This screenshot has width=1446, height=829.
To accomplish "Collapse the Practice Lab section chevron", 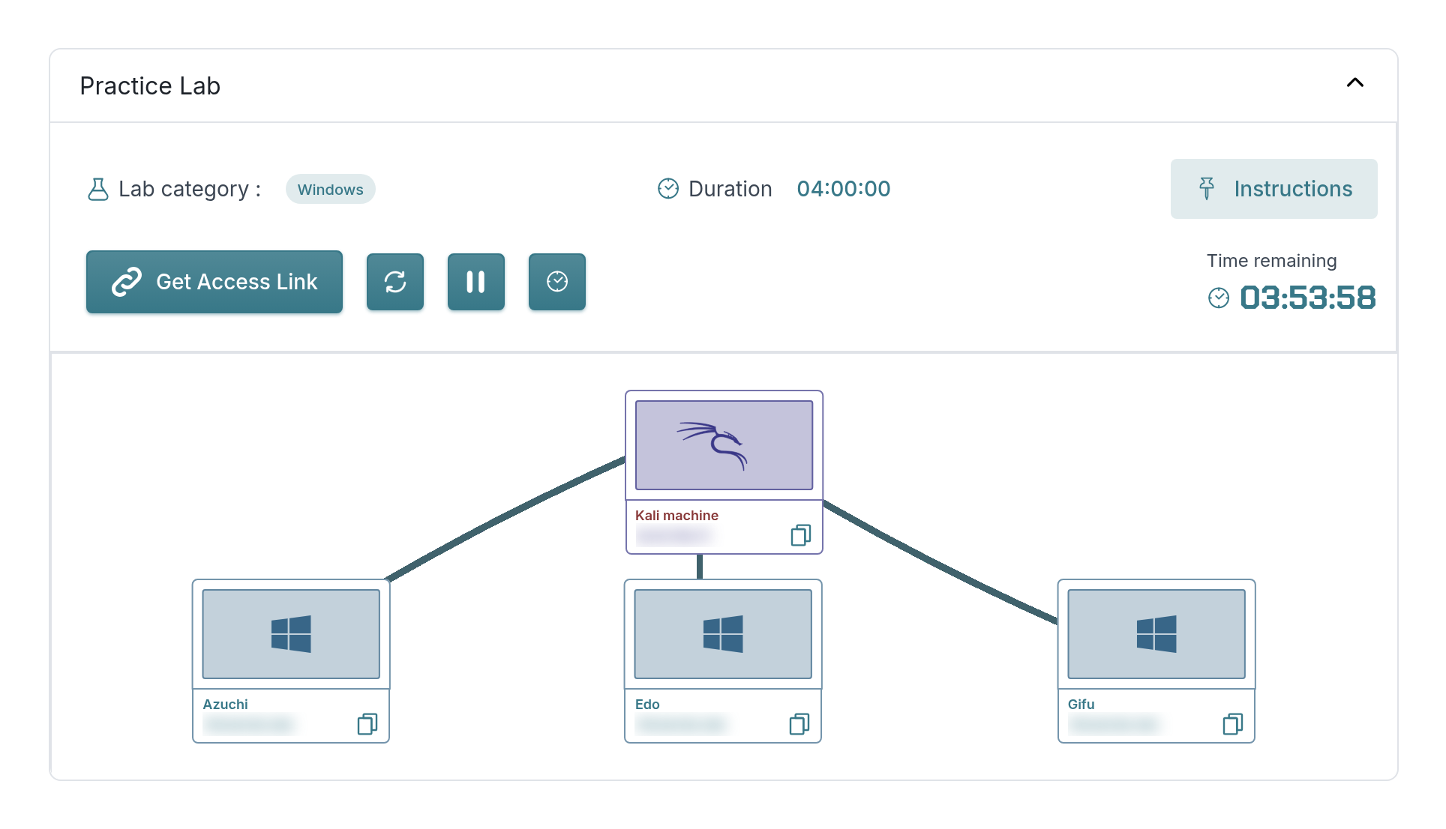I will point(1355,83).
